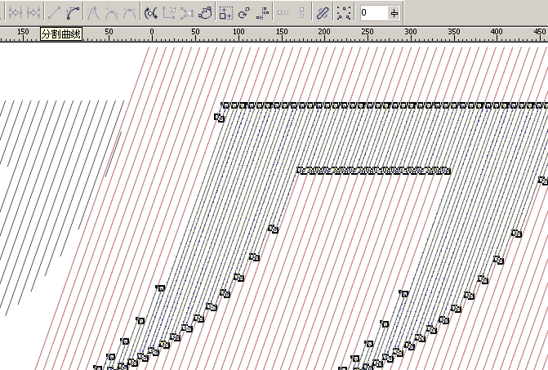Make node symmetrical icon
Image resolution: width=548 pixels, height=370 pixels.
tap(130, 13)
